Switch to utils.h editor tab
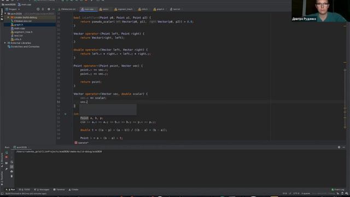 (x=144, y=9)
